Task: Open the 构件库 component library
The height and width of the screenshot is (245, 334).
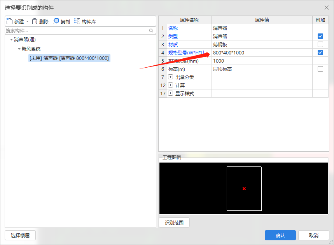Action: point(85,21)
